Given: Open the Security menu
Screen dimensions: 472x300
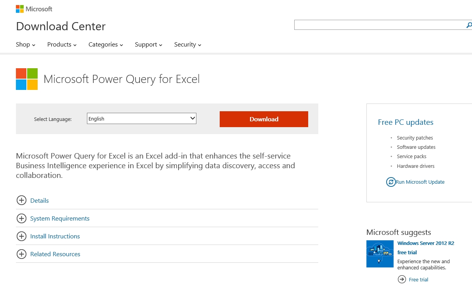Looking at the screenshot, I should (x=188, y=45).
